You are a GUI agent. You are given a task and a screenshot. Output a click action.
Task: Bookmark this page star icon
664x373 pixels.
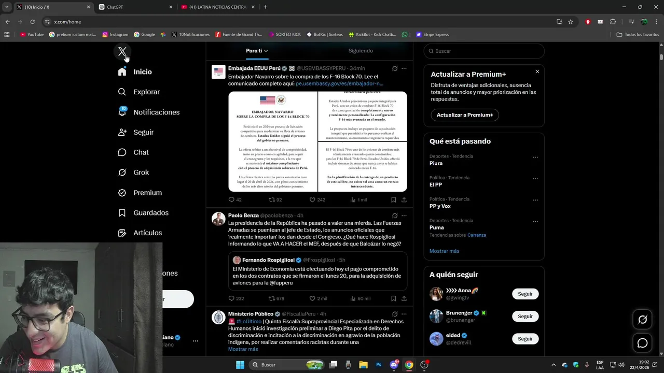pyautogui.click(x=571, y=22)
